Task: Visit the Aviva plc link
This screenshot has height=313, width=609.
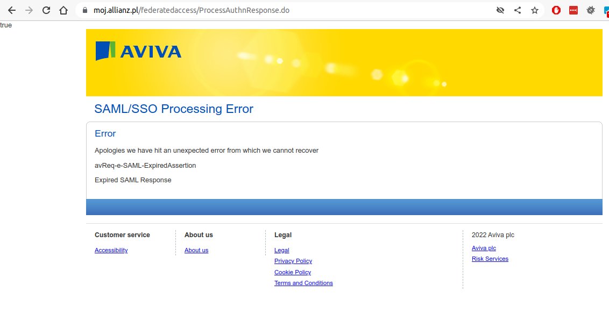Action: [484, 248]
